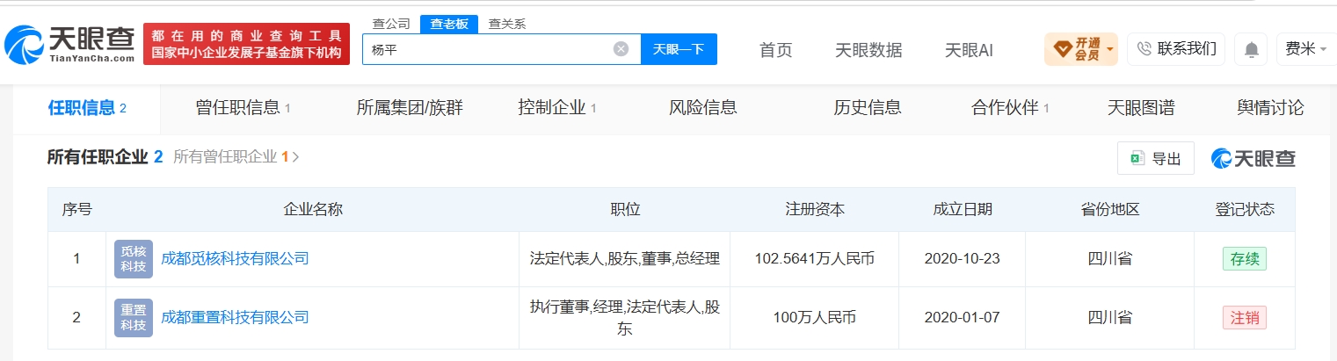Open the 合作伙伴 tab
Viewport: 1337px width, 361px height.
(x=1011, y=108)
